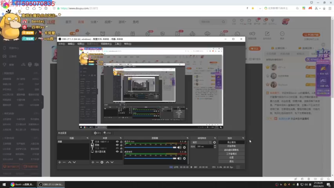Toggle lock on dimmed 文本 (GDI+) source
The width and height of the screenshot is (334, 188).
pyautogui.click(x=121, y=148)
